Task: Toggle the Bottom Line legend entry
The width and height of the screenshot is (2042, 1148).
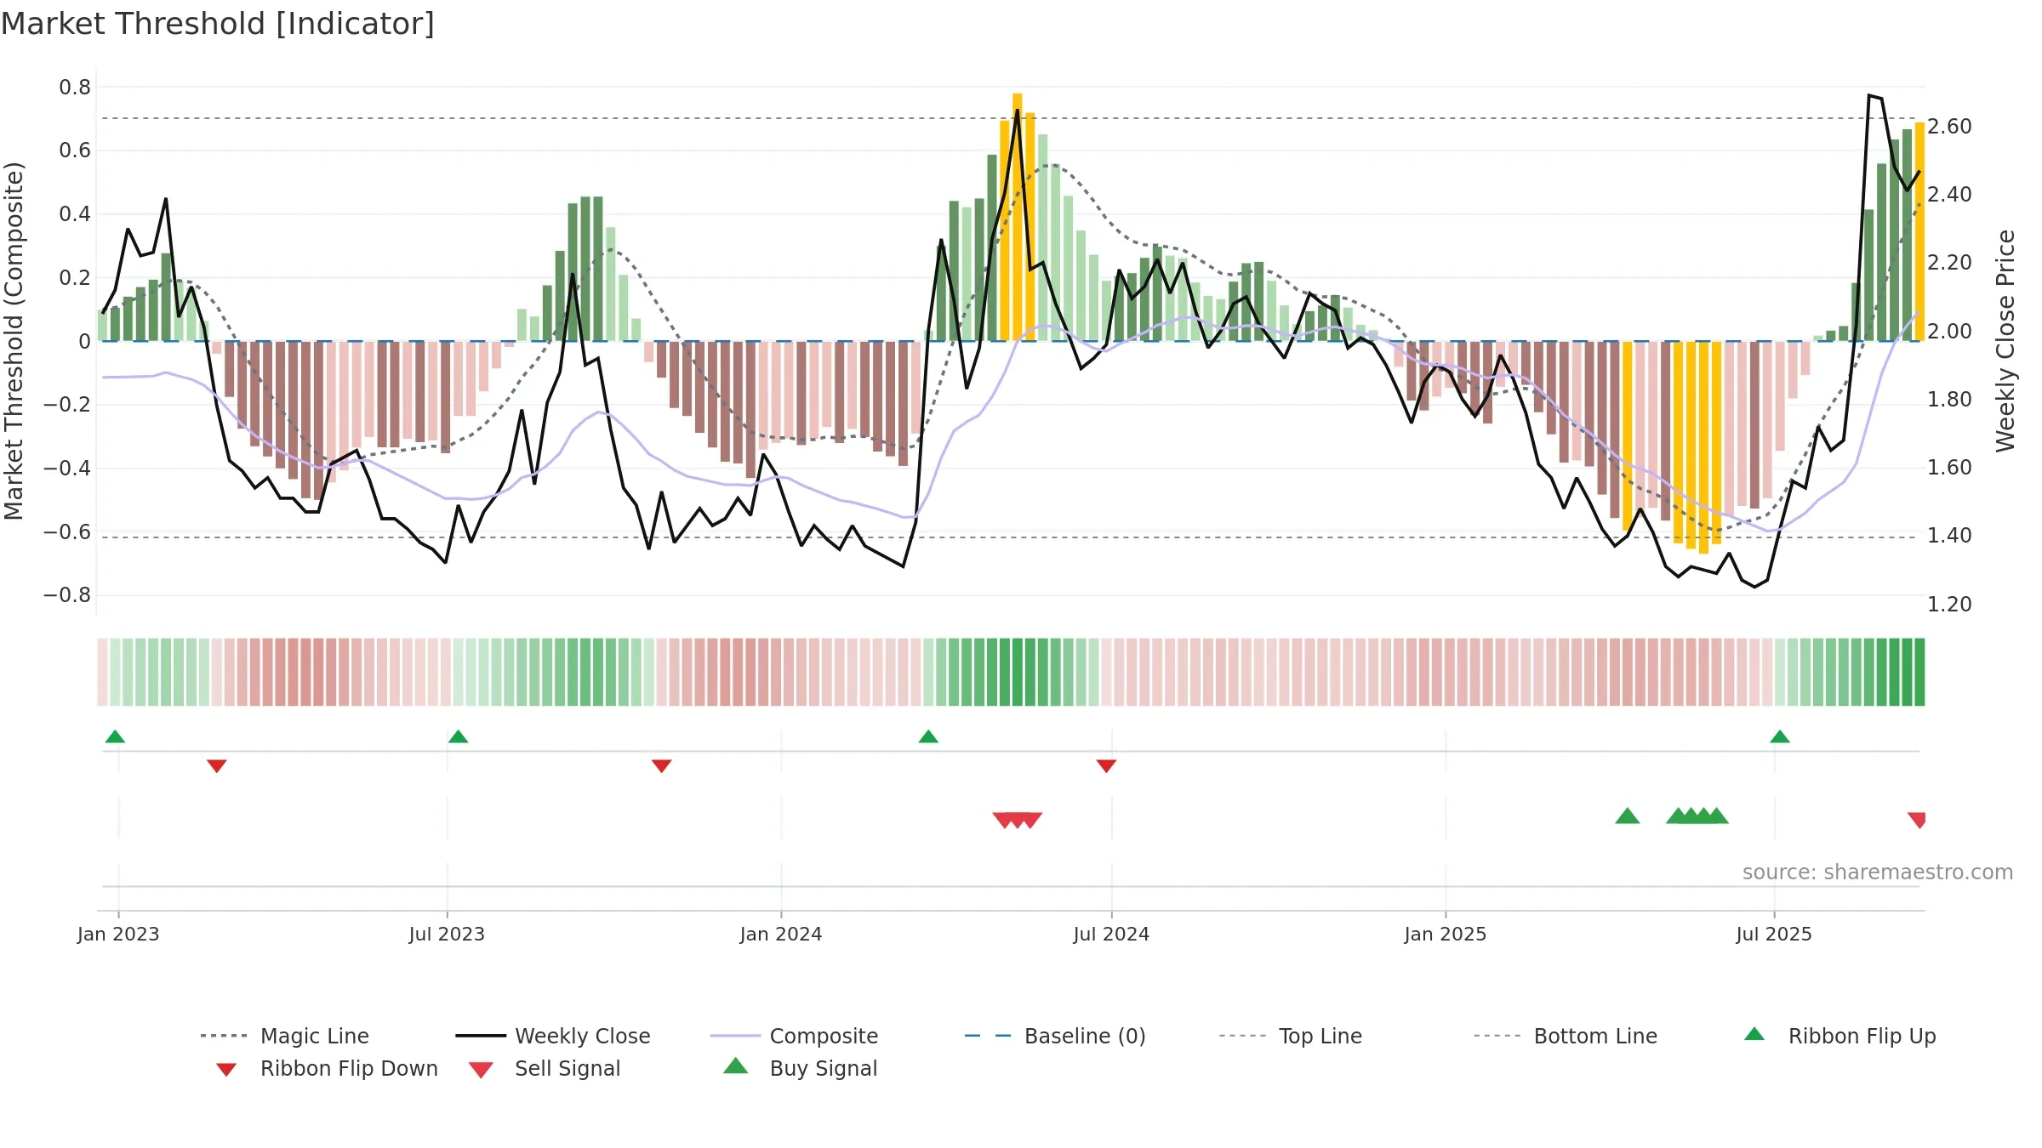Action: coord(1566,1036)
